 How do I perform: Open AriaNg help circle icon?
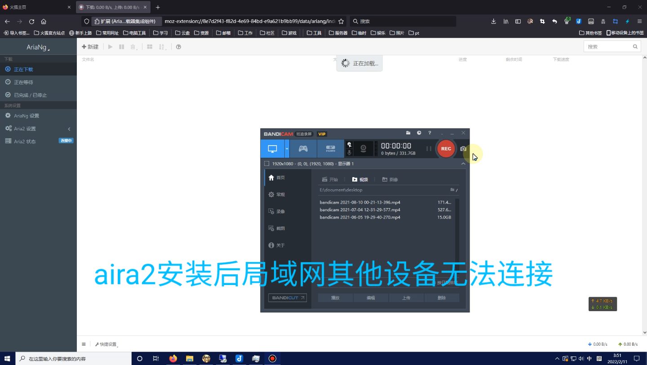tap(178, 47)
